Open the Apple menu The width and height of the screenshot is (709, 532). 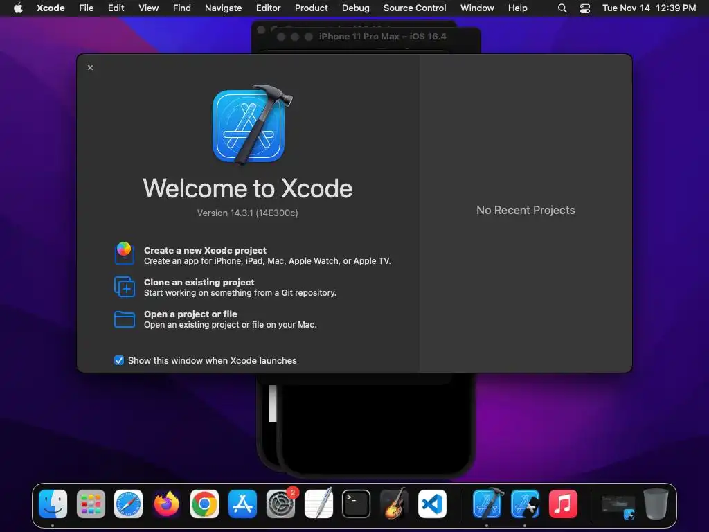18,8
